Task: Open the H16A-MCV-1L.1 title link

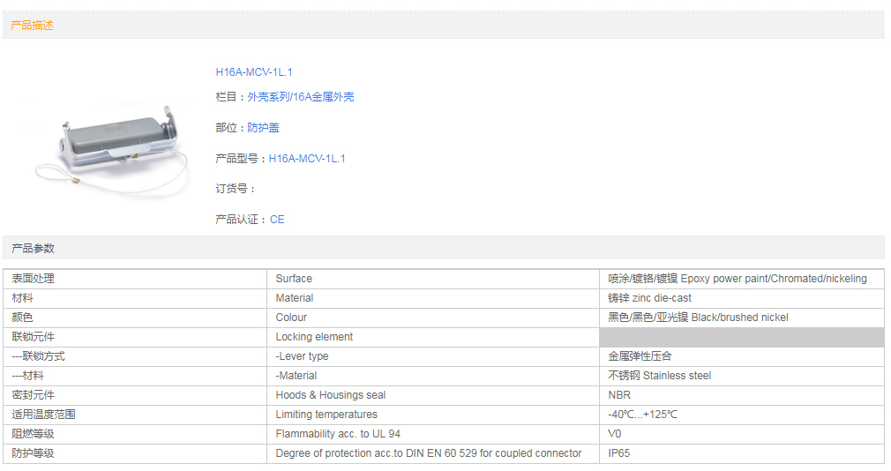Action: tap(253, 72)
